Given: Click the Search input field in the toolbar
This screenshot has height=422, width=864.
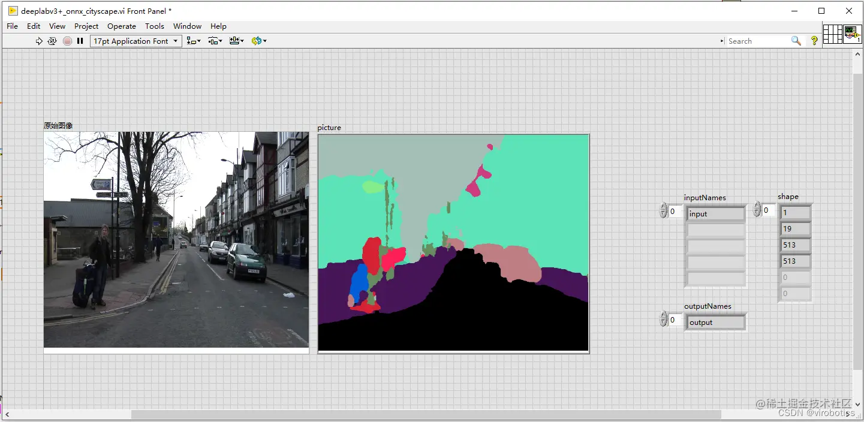Looking at the screenshot, I should tap(758, 41).
